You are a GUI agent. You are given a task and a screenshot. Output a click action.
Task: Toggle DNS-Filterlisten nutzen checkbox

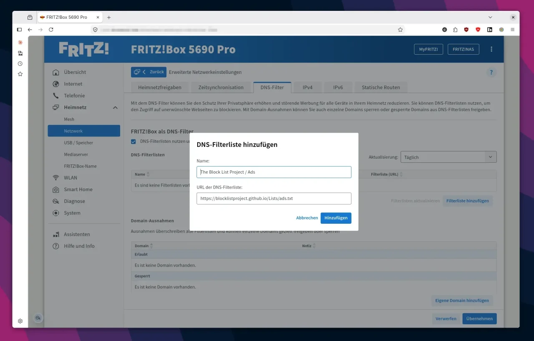133,141
